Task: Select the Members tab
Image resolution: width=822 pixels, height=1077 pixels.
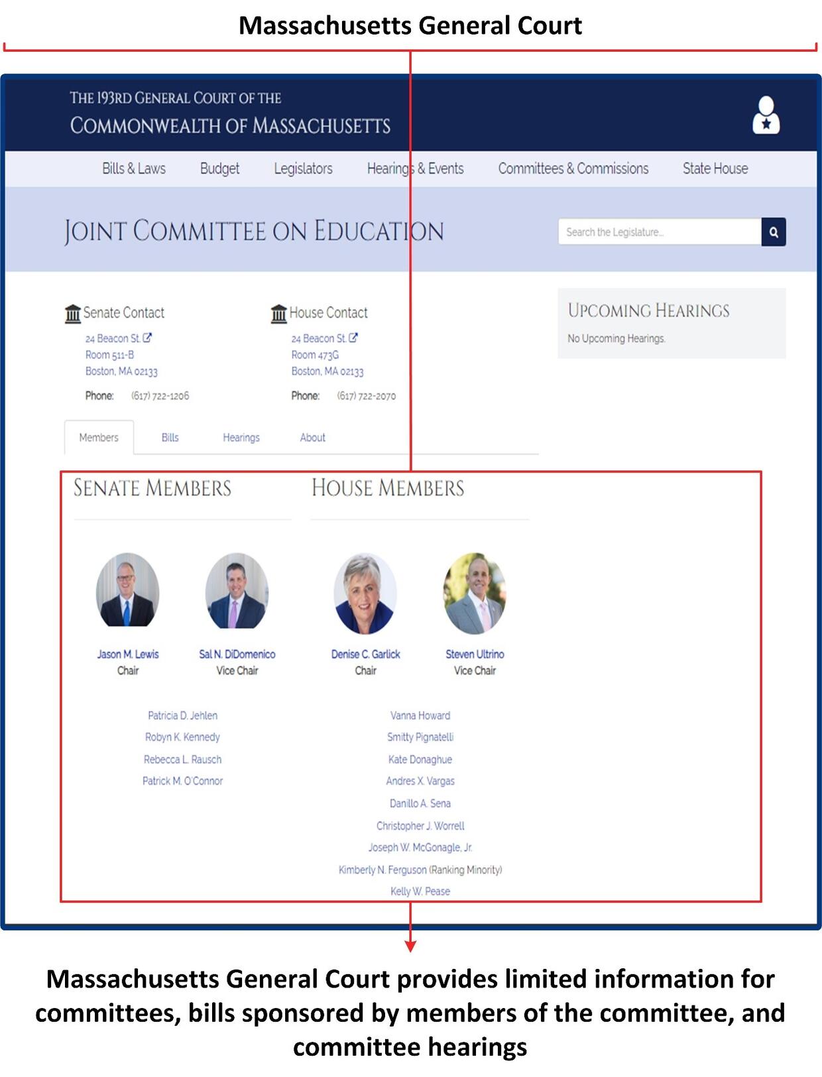Action: point(99,438)
